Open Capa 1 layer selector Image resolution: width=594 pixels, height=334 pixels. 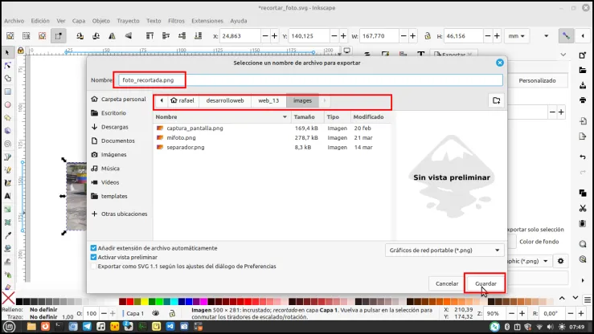[135, 313]
